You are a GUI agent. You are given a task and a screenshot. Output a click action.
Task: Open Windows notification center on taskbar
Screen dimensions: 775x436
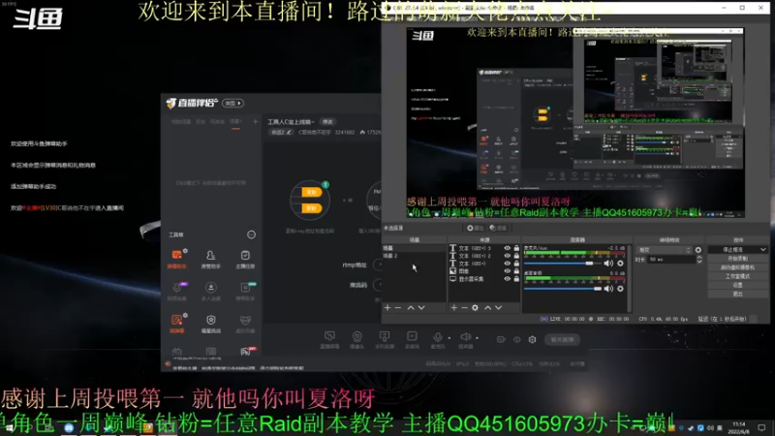761,427
